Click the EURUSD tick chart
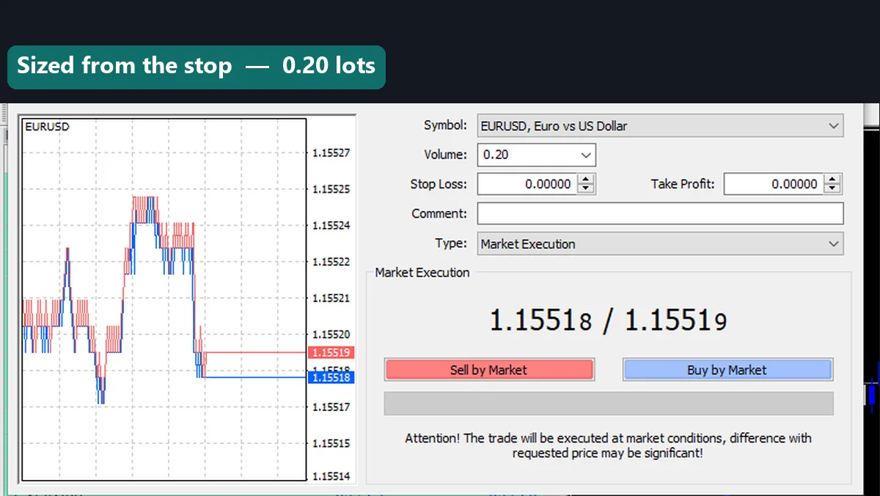This screenshot has width=880, height=496. tap(164, 299)
